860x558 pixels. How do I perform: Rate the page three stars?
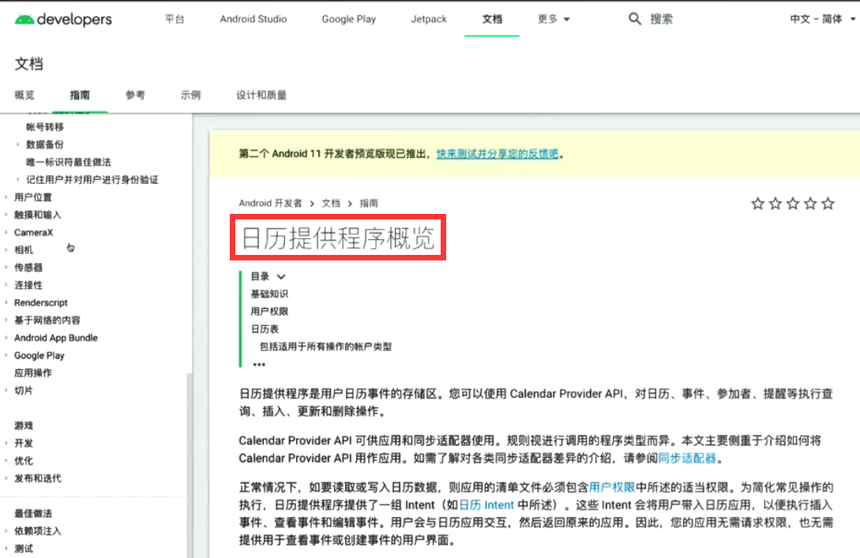[793, 204]
